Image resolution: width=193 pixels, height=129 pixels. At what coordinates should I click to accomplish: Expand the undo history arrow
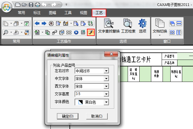click(x=49, y=5)
